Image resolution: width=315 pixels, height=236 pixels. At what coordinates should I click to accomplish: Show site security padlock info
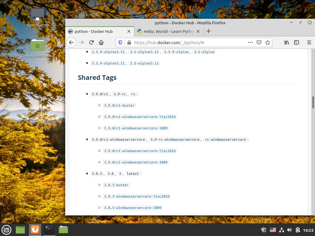[x=129, y=42]
